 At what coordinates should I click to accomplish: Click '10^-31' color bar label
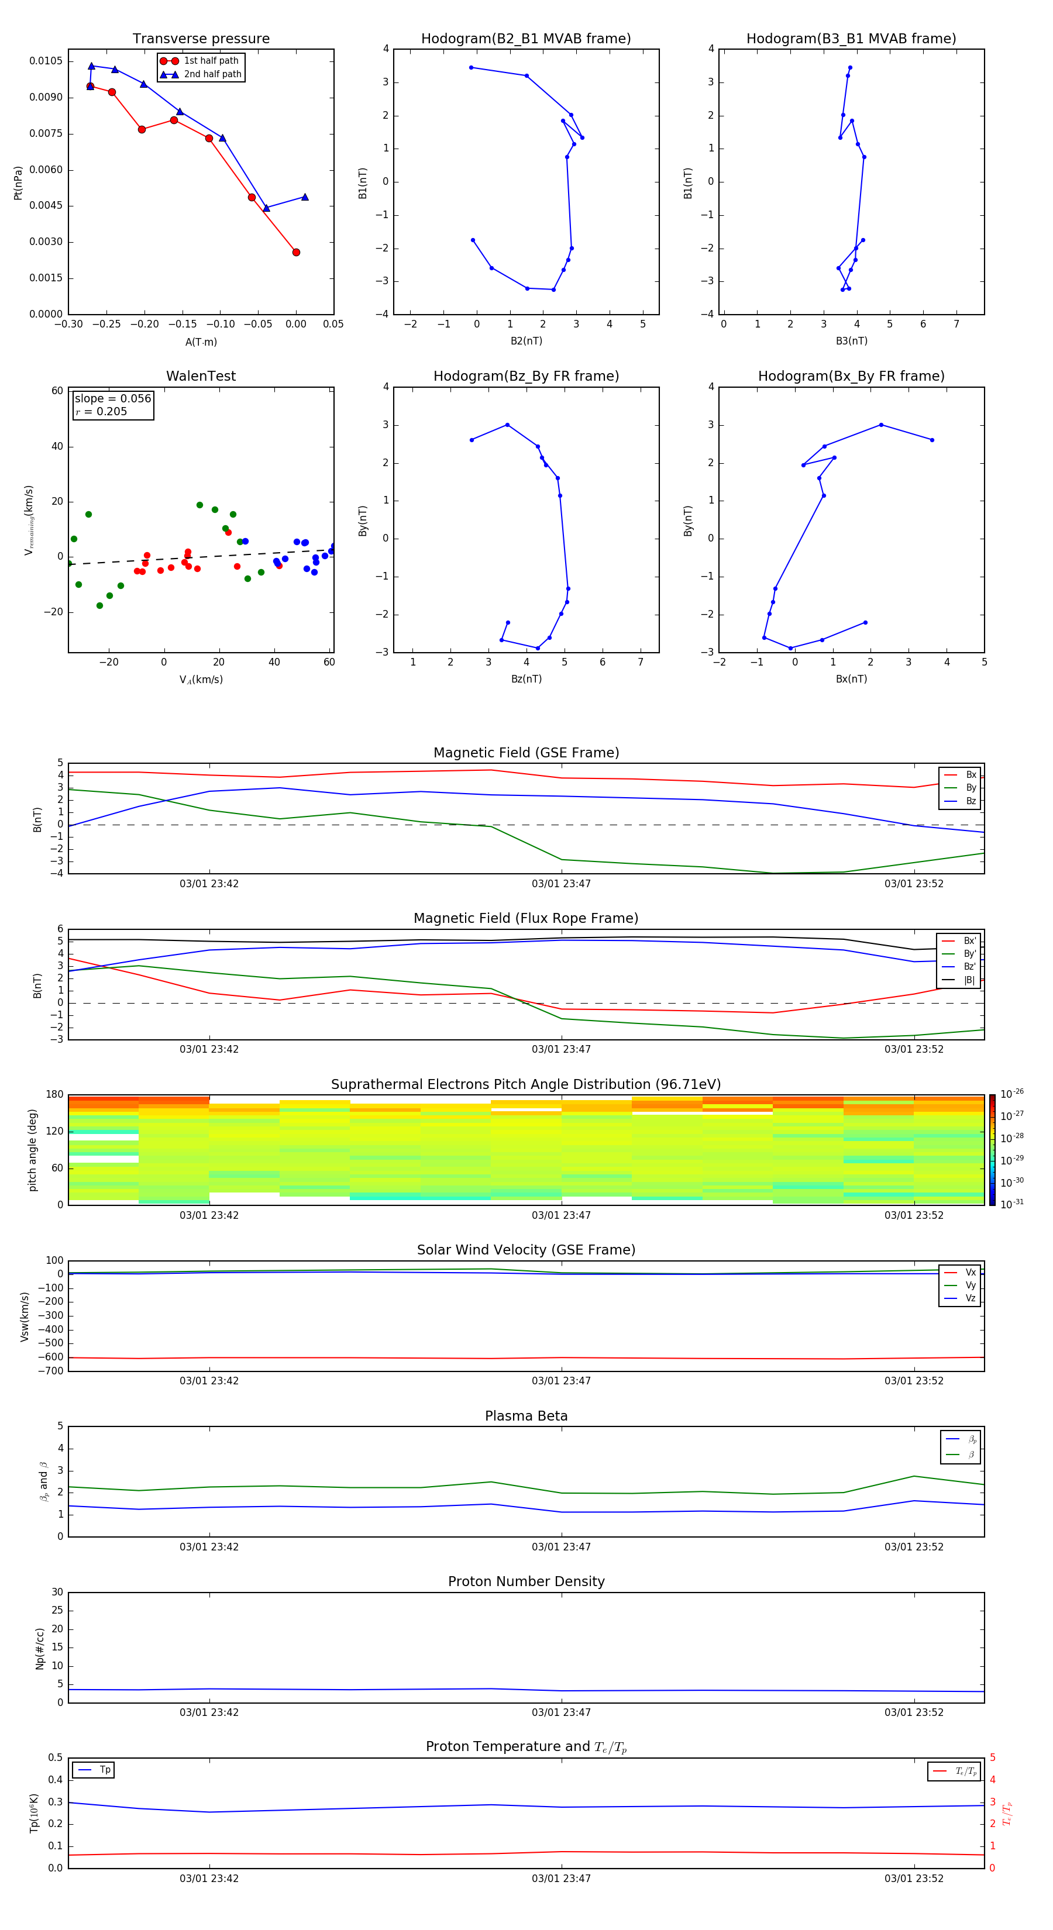tap(1012, 1204)
